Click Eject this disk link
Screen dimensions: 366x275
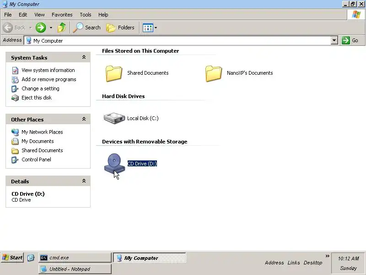[x=37, y=98]
